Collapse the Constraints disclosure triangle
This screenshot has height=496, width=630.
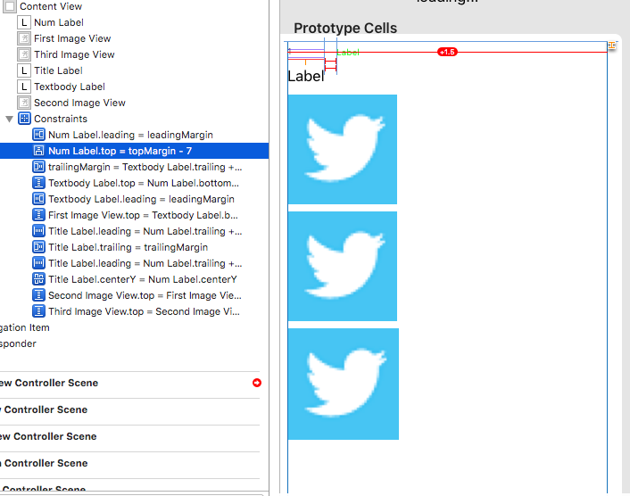(x=10, y=119)
